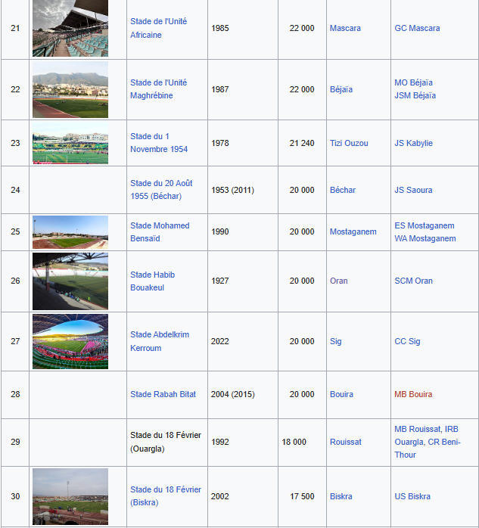Screen dimensions: 479x528
Task: Click the red MB Bouira link
Action: tap(413, 394)
